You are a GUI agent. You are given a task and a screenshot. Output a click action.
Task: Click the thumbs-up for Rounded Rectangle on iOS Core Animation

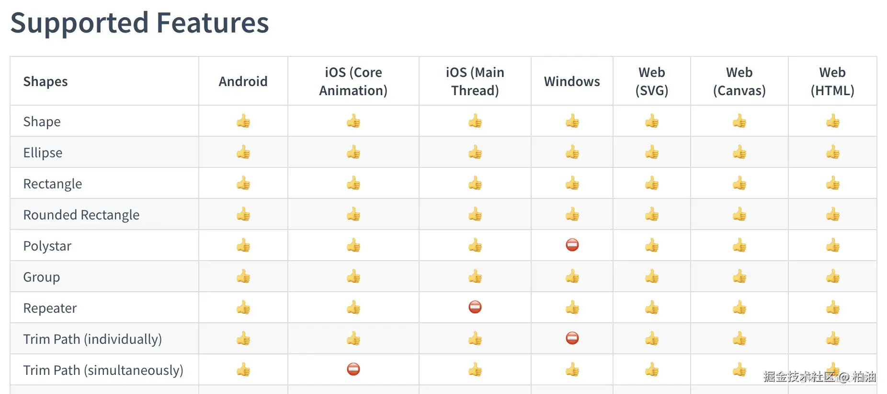[x=353, y=215]
